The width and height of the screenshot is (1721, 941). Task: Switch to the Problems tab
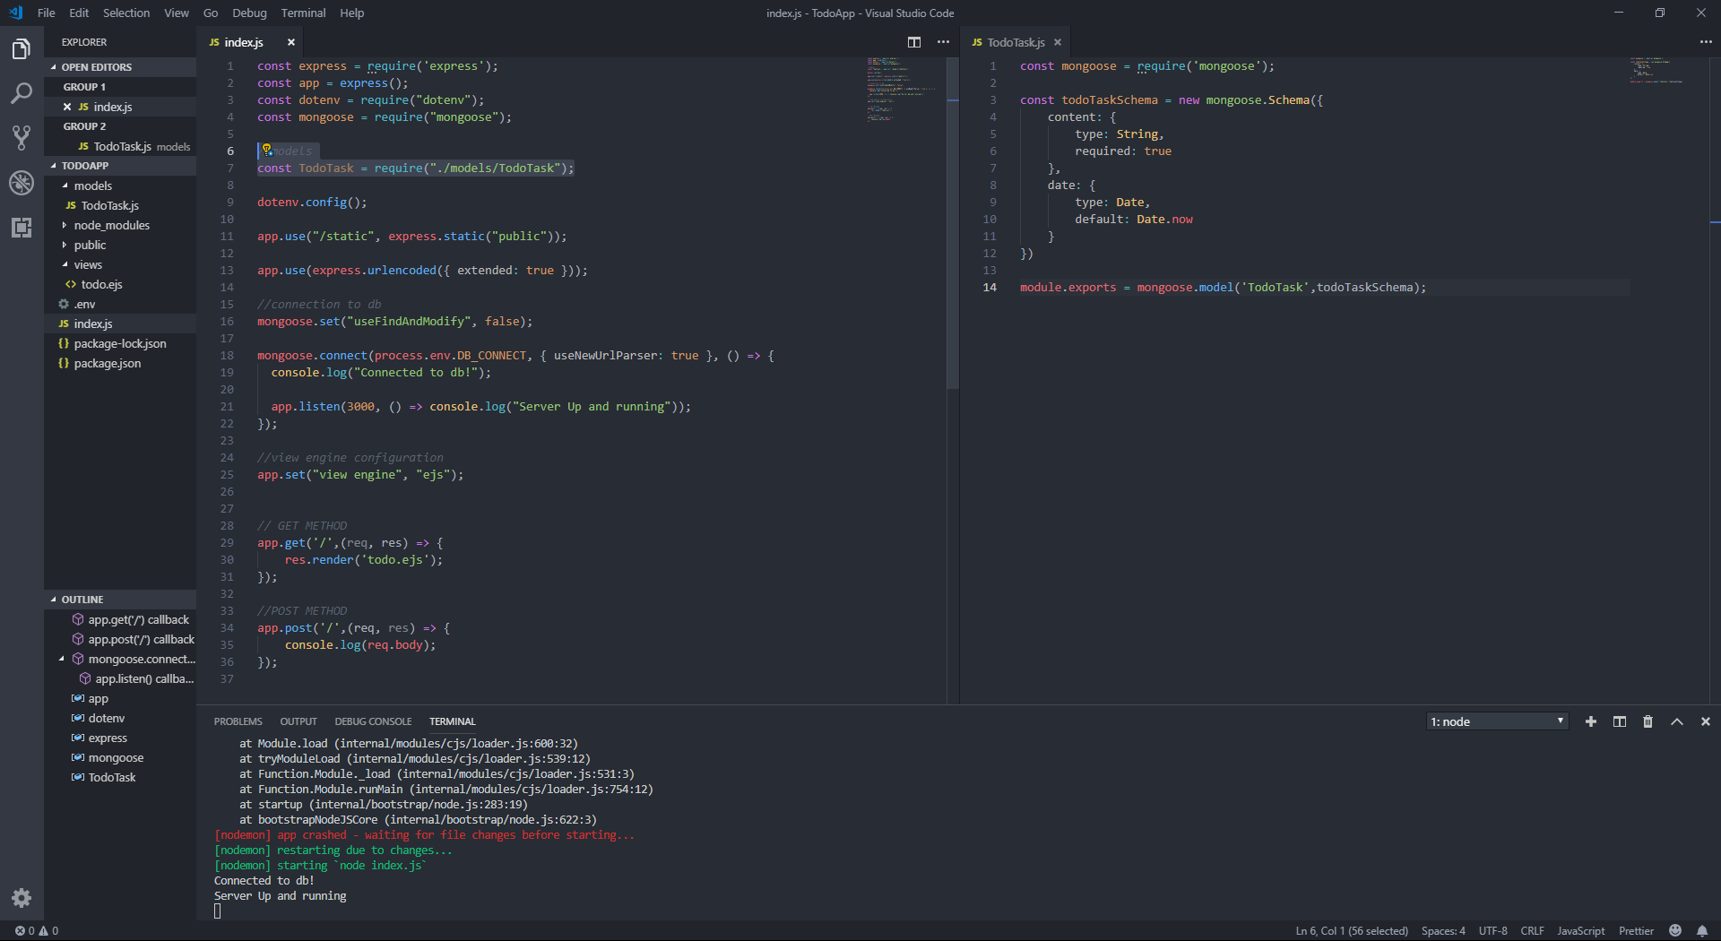coord(238,721)
